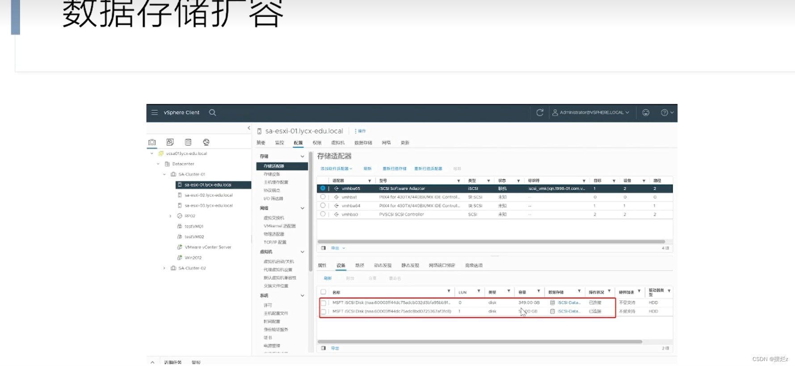Click the adapters table horizontal scrollbar
Viewport: 795px width, 366px height.
coord(491,242)
